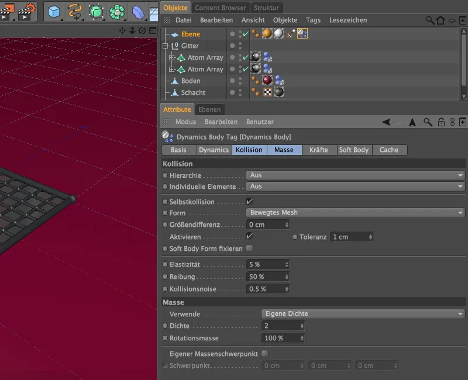Open the Lesezeichen menu

tap(348, 20)
